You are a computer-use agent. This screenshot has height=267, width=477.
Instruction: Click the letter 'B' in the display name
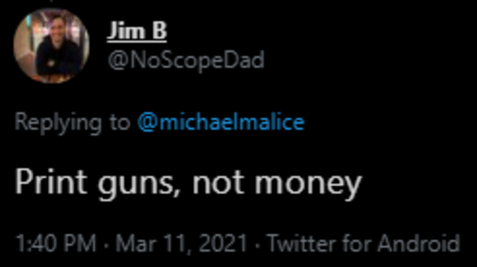(x=160, y=30)
